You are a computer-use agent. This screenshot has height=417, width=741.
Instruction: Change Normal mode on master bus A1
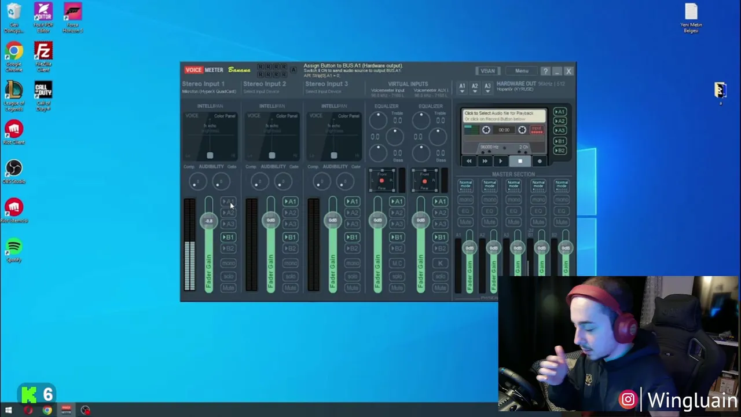click(465, 186)
